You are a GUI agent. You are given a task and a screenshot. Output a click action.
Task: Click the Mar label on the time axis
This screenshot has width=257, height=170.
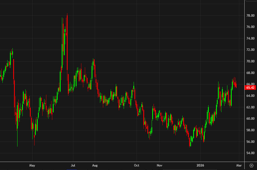239,165
